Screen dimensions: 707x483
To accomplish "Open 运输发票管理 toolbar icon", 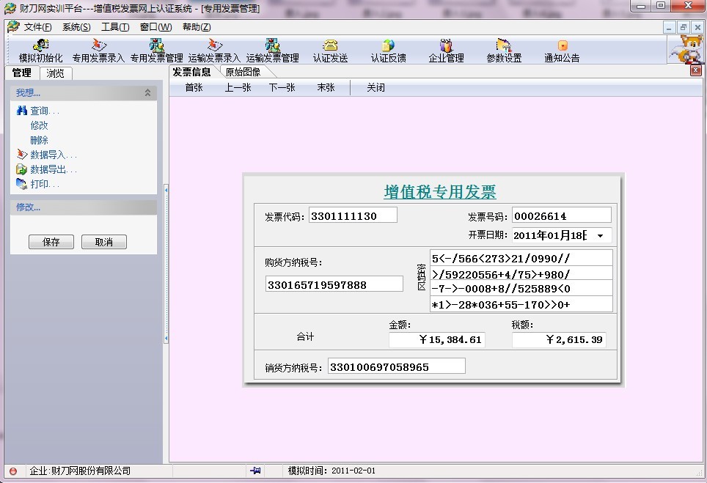I will click(272, 46).
